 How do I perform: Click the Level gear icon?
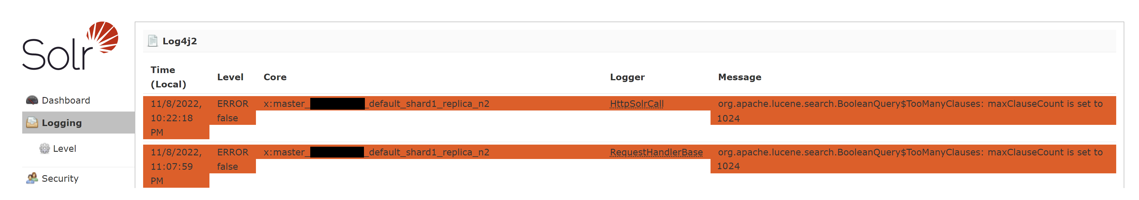pos(44,149)
